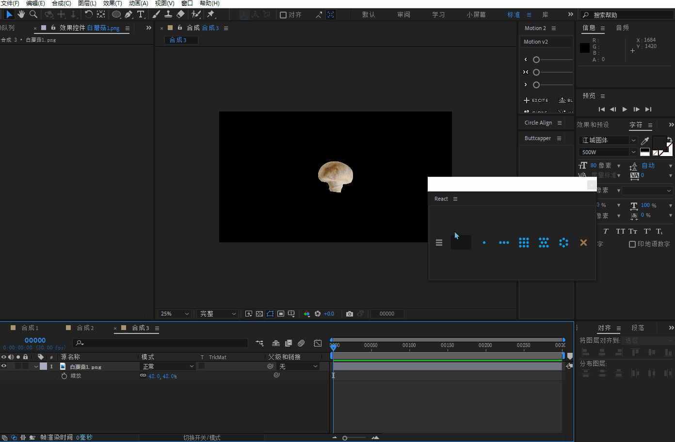Toggle lock on 合成3 viewer panel
Image resolution: width=675 pixels, height=442 pixels.
(180, 28)
